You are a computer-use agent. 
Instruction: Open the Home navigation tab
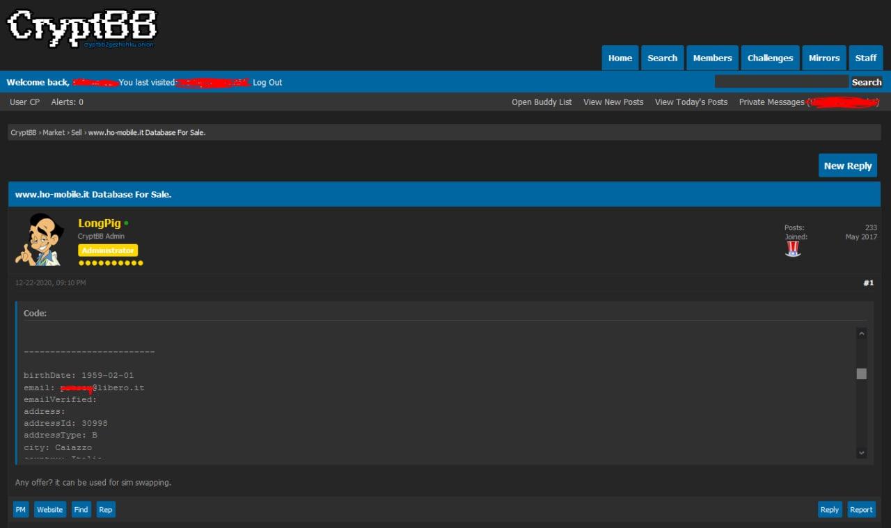(x=620, y=58)
